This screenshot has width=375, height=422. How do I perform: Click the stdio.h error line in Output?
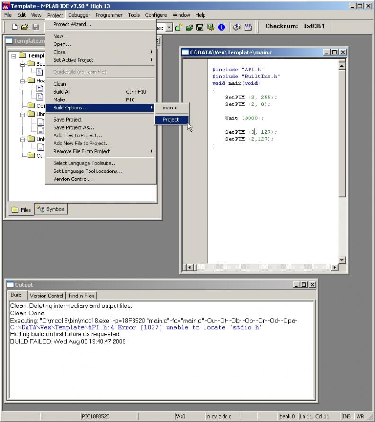coord(136,327)
